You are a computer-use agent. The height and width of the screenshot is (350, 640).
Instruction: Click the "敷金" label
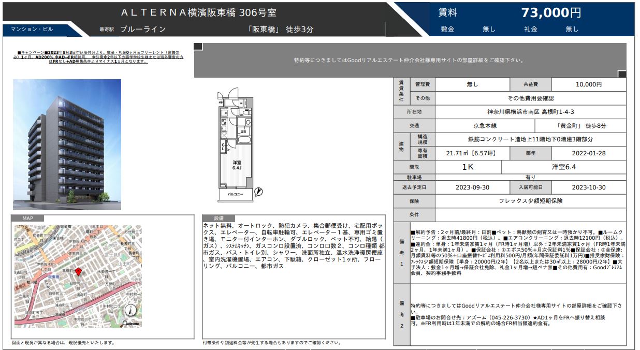(x=447, y=30)
